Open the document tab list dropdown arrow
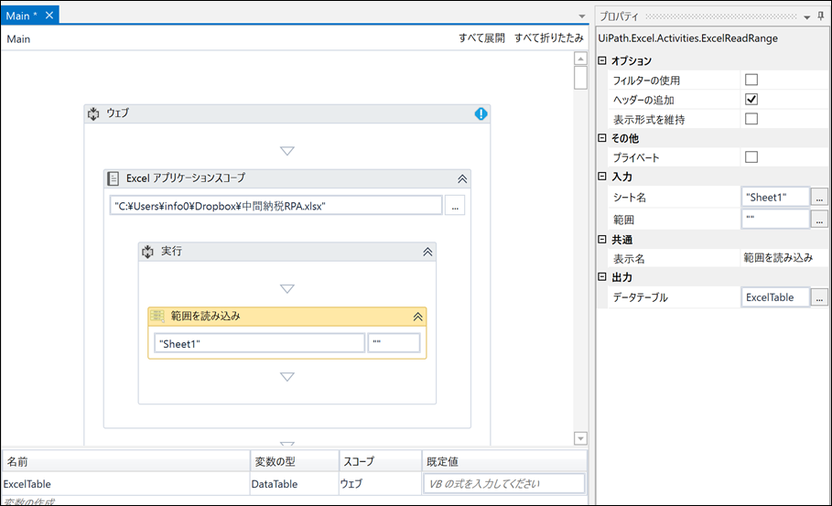This screenshot has width=832, height=506. click(x=582, y=16)
